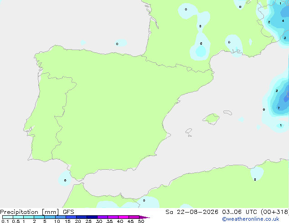The width and height of the screenshot is (289, 223).
Task: Select the 10–15 mm legend color swatch
Action: pos(60,217)
